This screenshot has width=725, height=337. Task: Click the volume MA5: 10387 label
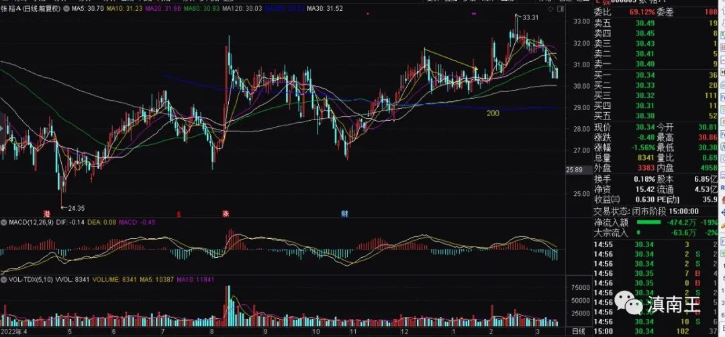[x=156, y=280]
